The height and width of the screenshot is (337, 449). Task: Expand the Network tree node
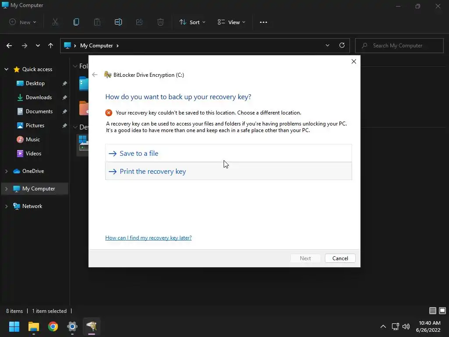click(6, 206)
